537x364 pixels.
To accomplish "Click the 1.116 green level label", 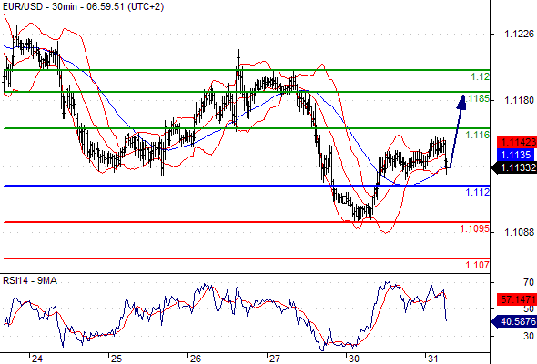I will pyautogui.click(x=478, y=135).
